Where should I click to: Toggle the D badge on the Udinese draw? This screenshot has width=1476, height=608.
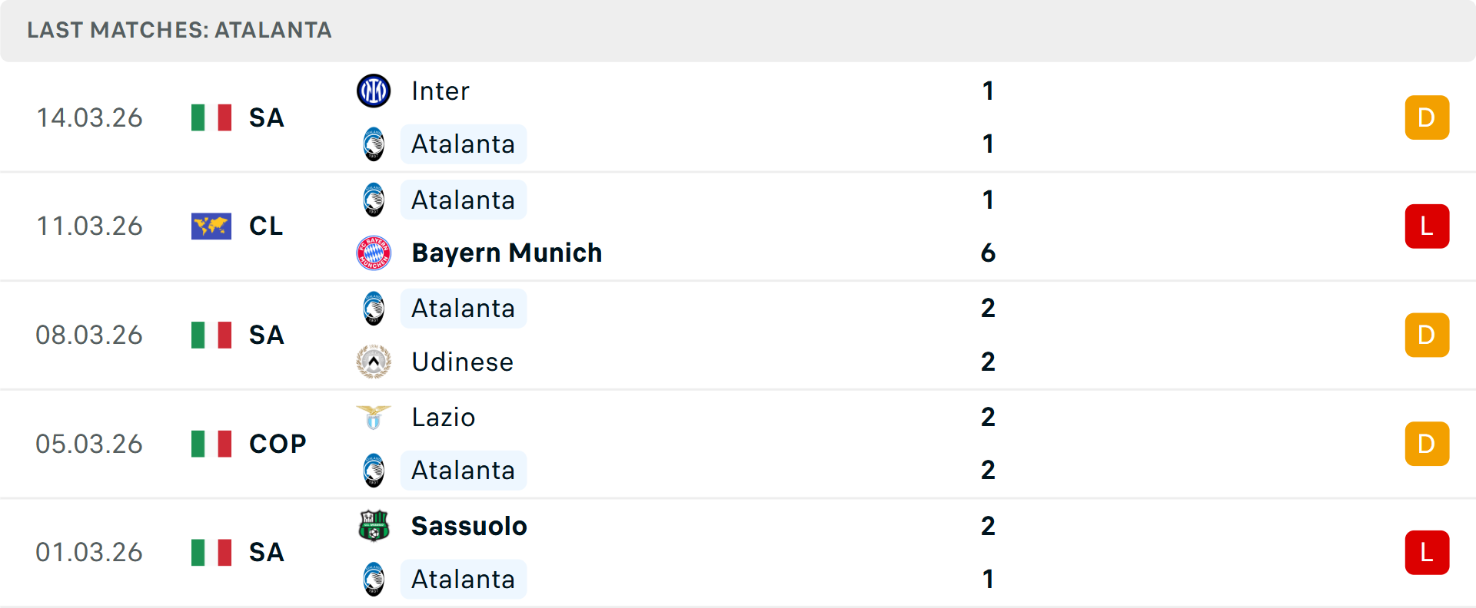[1427, 335]
